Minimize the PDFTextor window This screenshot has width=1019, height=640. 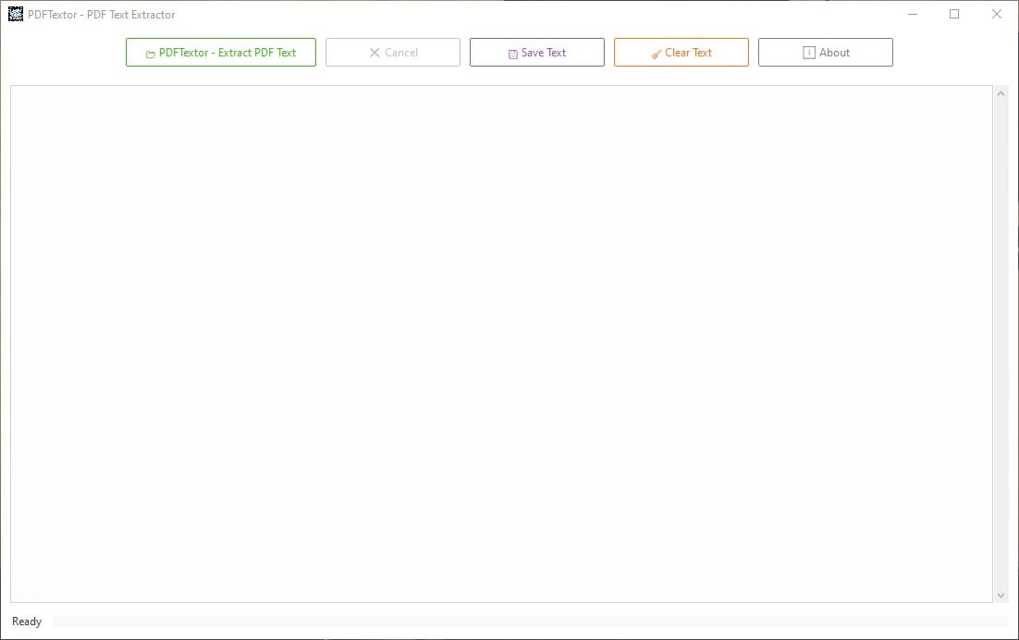tap(912, 13)
